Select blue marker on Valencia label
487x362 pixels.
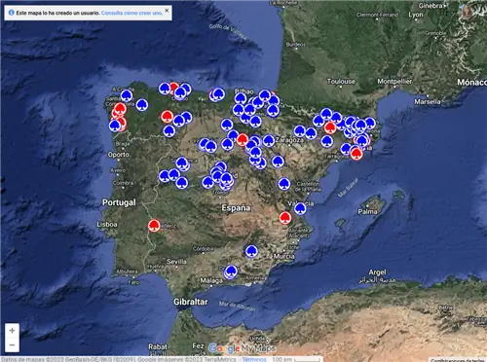click(300, 208)
